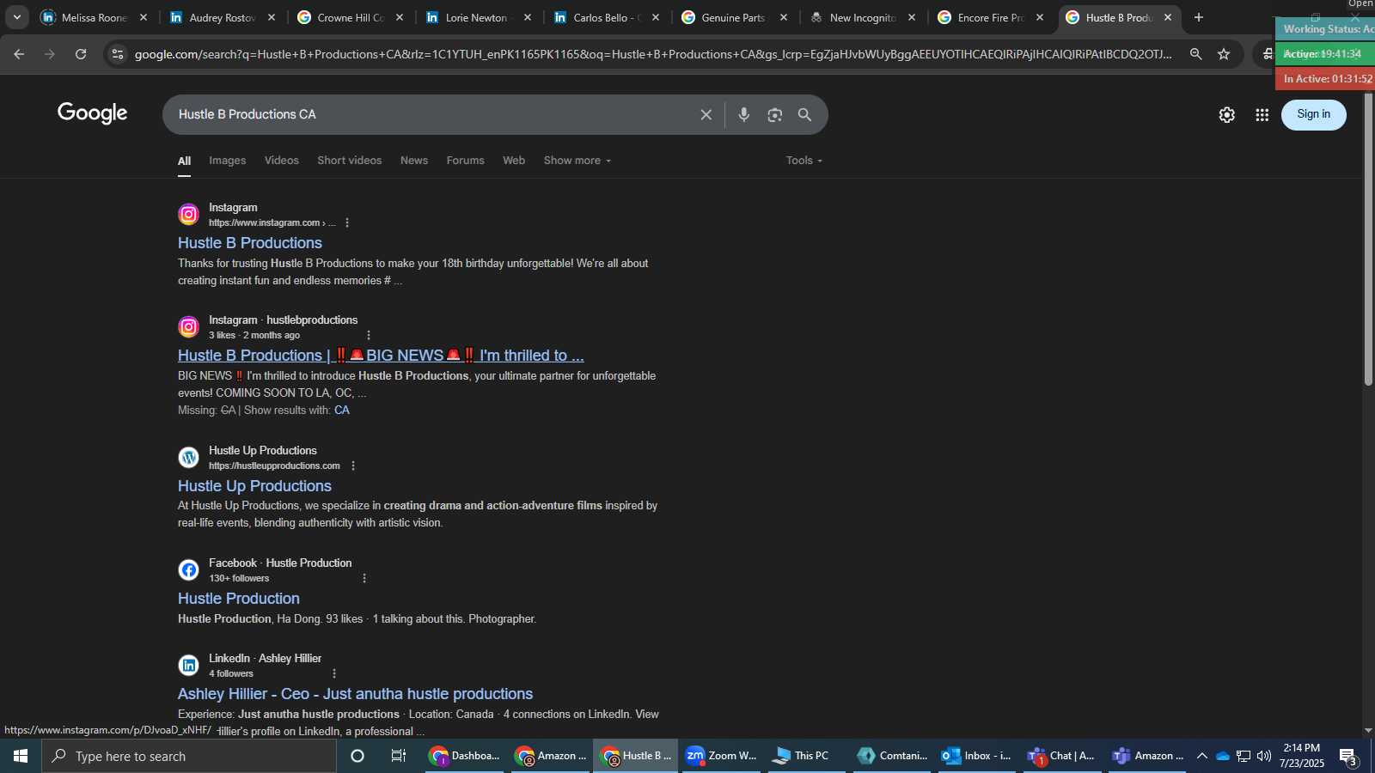
Task: Show hidden system tray icons
Action: click(x=1201, y=756)
